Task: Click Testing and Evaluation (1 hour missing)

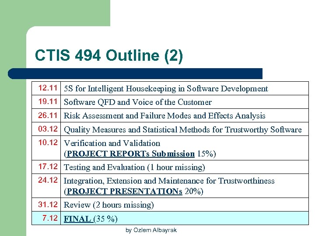Action: (134, 167)
